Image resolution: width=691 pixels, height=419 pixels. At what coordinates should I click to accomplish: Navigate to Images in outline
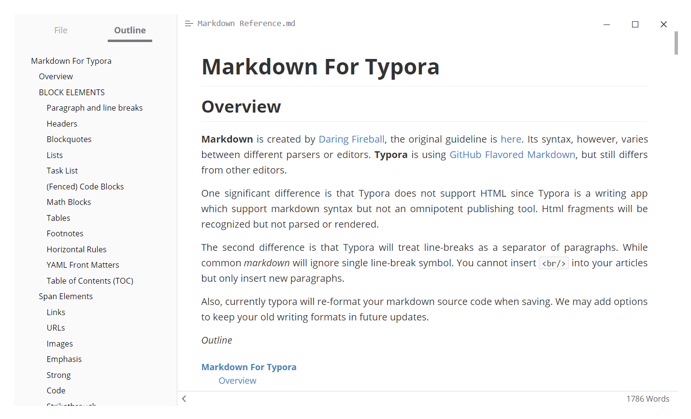pos(59,344)
